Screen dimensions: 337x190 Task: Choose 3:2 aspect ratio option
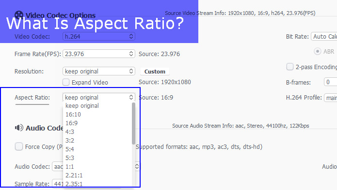(x=98, y=141)
